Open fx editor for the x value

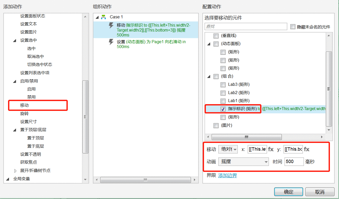[271, 149]
